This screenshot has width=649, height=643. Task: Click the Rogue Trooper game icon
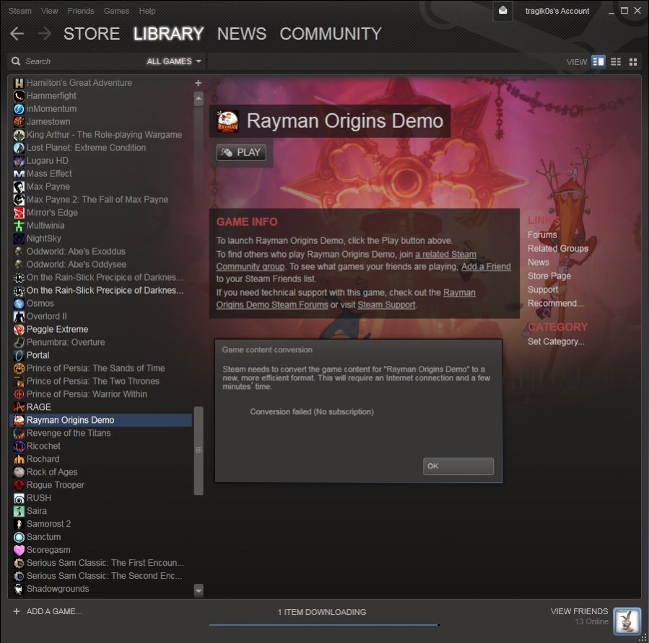19,485
